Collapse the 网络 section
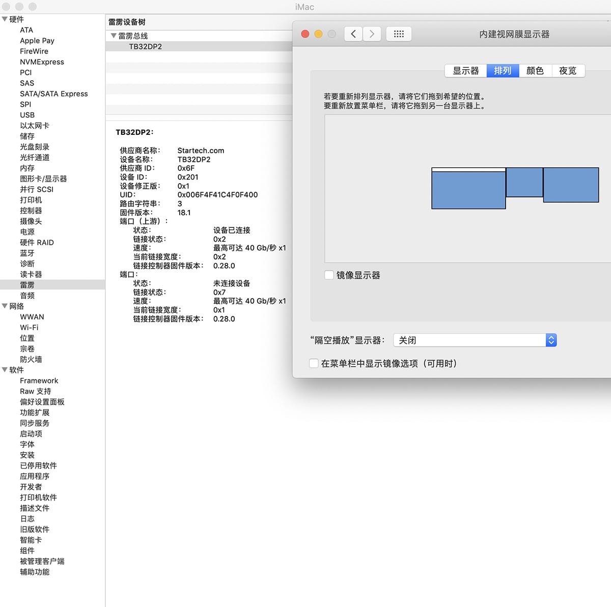The width and height of the screenshot is (611, 607). pyautogui.click(x=5, y=306)
